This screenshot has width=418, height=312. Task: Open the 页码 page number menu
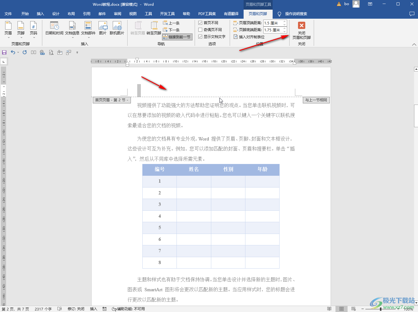point(34,30)
